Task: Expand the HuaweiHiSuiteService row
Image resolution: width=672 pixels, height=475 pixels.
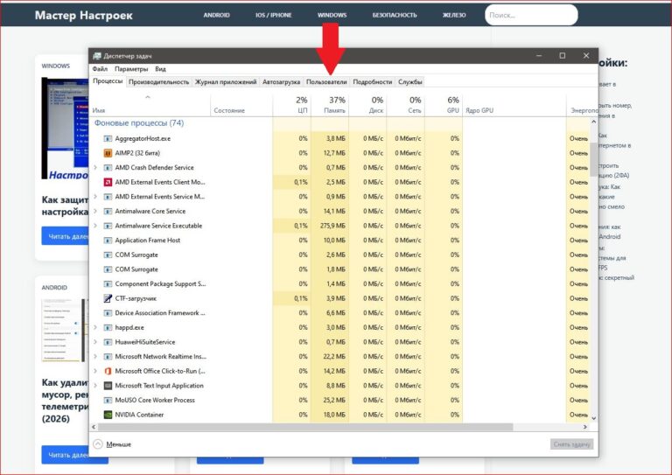Action: pyautogui.click(x=95, y=342)
